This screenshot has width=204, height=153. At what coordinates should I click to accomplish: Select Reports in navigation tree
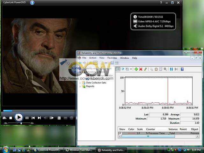(90, 86)
